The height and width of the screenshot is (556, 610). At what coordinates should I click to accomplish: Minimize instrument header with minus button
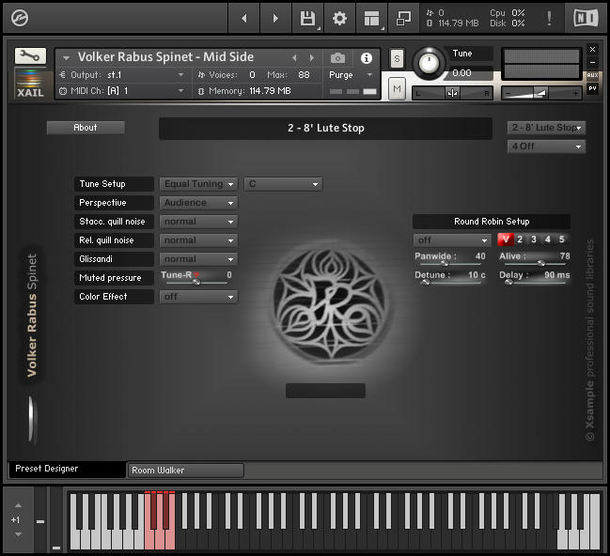(592, 62)
